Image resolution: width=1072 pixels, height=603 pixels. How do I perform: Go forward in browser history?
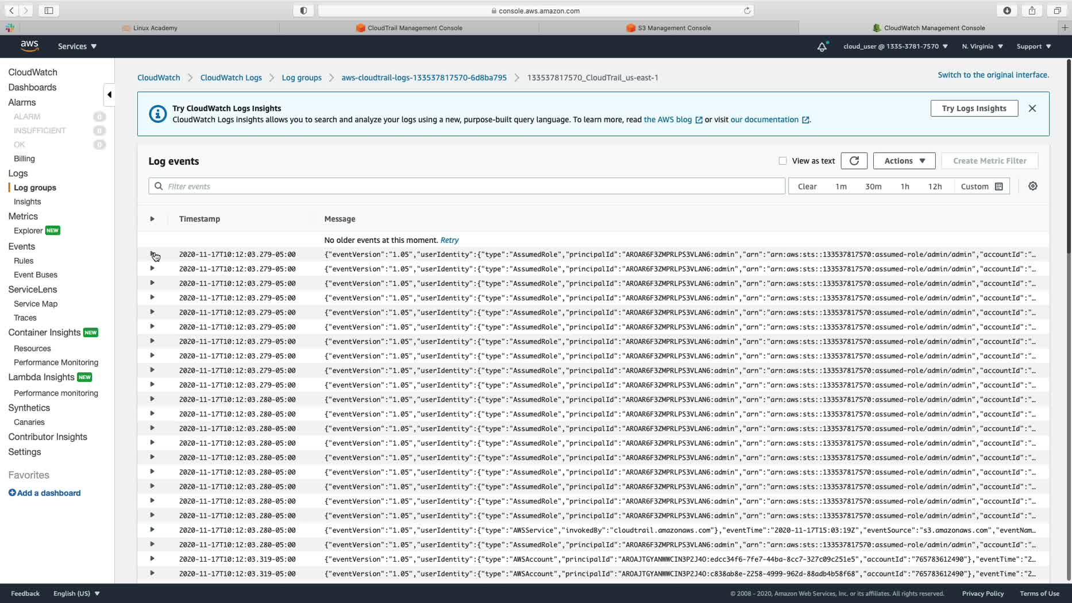(26, 10)
